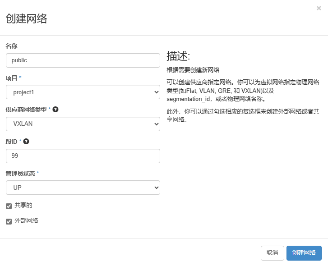Click the help icon next to 段ID
Image resolution: width=328 pixels, height=266 pixels.
(x=26, y=142)
